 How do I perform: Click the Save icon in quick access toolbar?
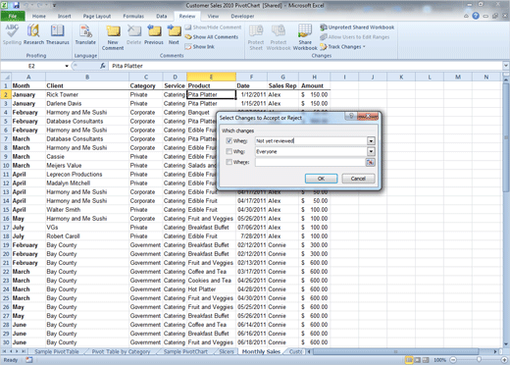16,5
